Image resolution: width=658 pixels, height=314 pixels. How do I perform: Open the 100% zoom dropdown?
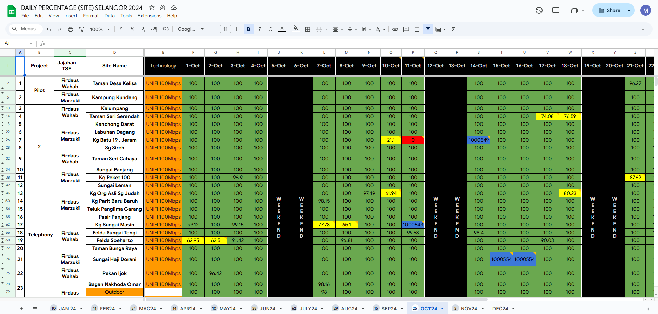(100, 29)
